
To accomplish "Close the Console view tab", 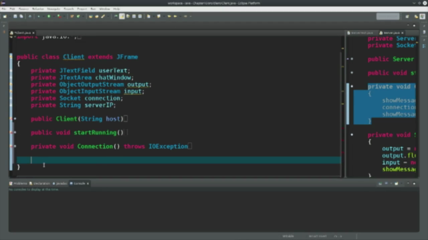I will pos(88,183).
